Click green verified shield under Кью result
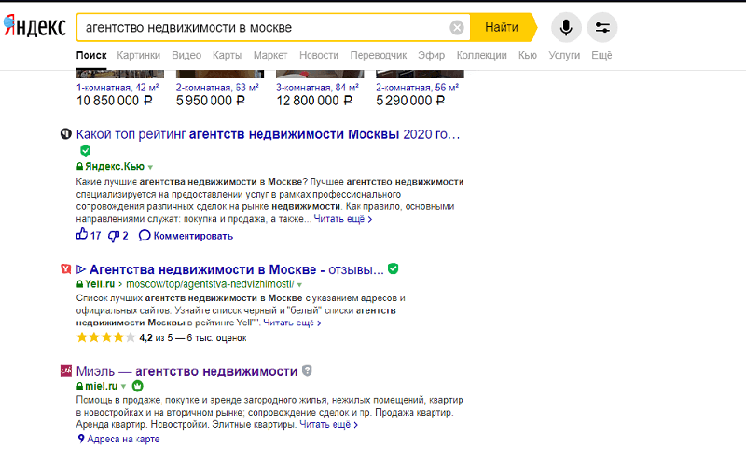This screenshot has height=453, width=746. [x=85, y=151]
